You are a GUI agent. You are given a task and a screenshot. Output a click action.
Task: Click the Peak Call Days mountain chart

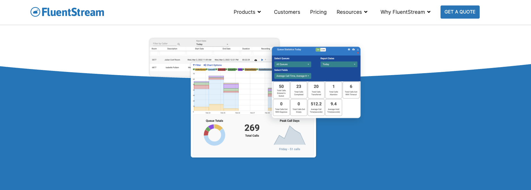pyautogui.click(x=290, y=135)
